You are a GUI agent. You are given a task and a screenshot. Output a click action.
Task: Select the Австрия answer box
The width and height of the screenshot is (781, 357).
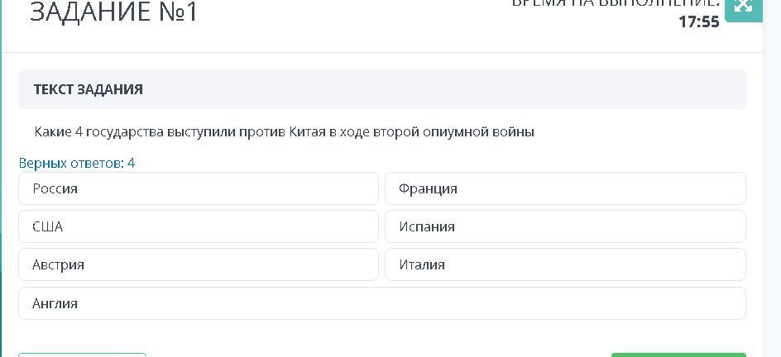click(x=199, y=264)
